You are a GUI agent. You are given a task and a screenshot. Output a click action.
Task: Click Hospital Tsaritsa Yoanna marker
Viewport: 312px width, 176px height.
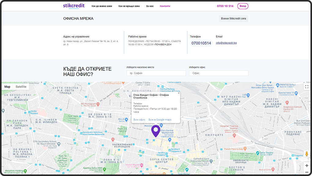(234, 135)
